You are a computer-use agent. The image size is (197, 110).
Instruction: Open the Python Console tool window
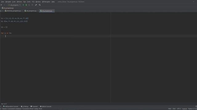pos(46,107)
